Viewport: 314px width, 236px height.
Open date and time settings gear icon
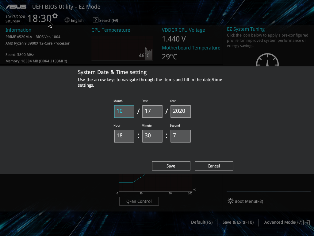[x=55, y=16]
